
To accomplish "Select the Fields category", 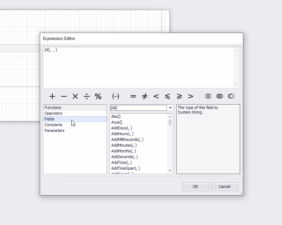I will click(x=75, y=119).
